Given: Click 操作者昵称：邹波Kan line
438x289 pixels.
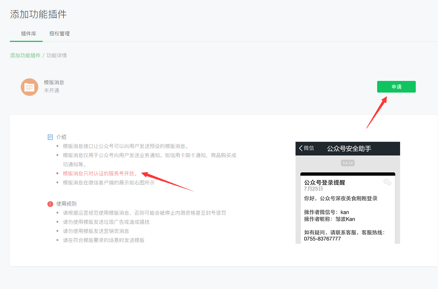Looking at the screenshot, I should coord(329,219).
